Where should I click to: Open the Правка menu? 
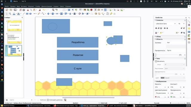click(13, 7)
